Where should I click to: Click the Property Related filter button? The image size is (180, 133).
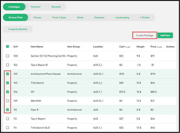tap(18, 29)
